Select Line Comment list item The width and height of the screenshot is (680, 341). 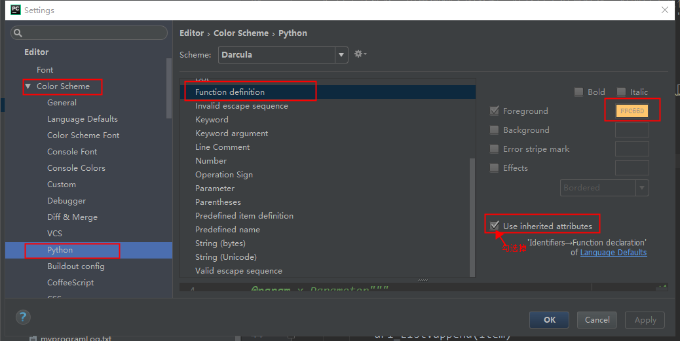click(x=328, y=147)
